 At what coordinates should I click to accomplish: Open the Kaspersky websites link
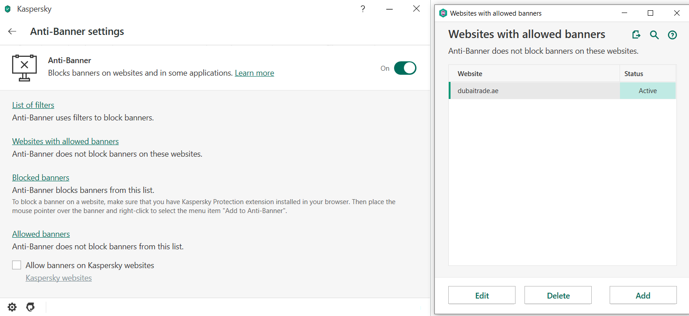pyautogui.click(x=59, y=278)
